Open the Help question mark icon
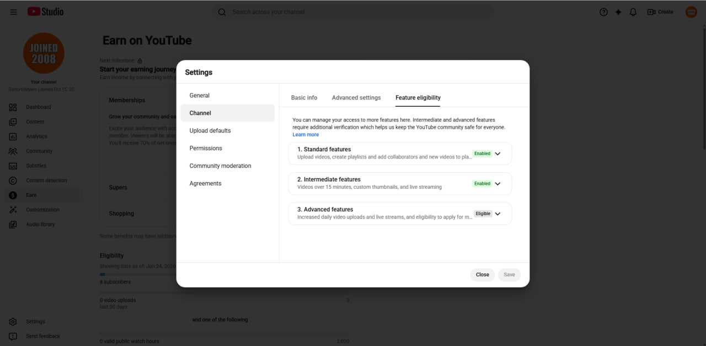The image size is (706, 346). (x=603, y=12)
